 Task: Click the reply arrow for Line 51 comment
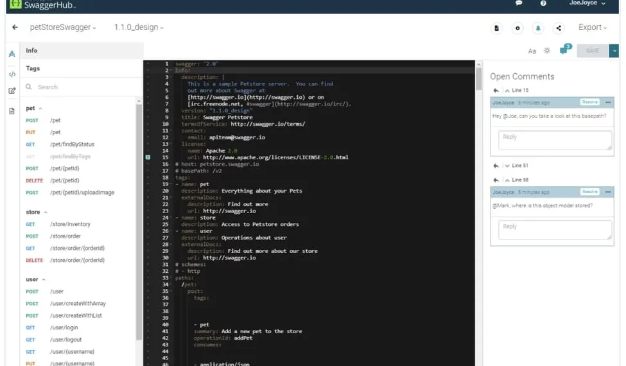pos(496,166)
